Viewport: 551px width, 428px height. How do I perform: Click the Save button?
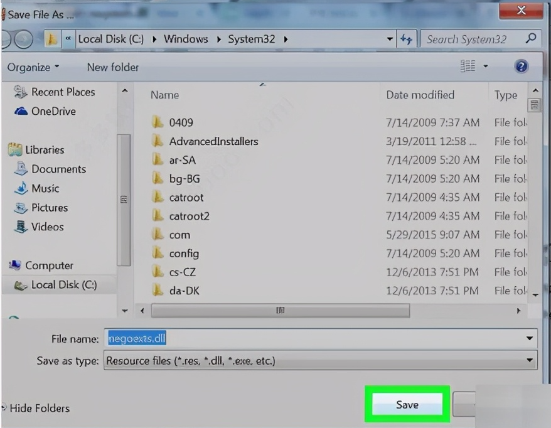(x=407, y=405)
